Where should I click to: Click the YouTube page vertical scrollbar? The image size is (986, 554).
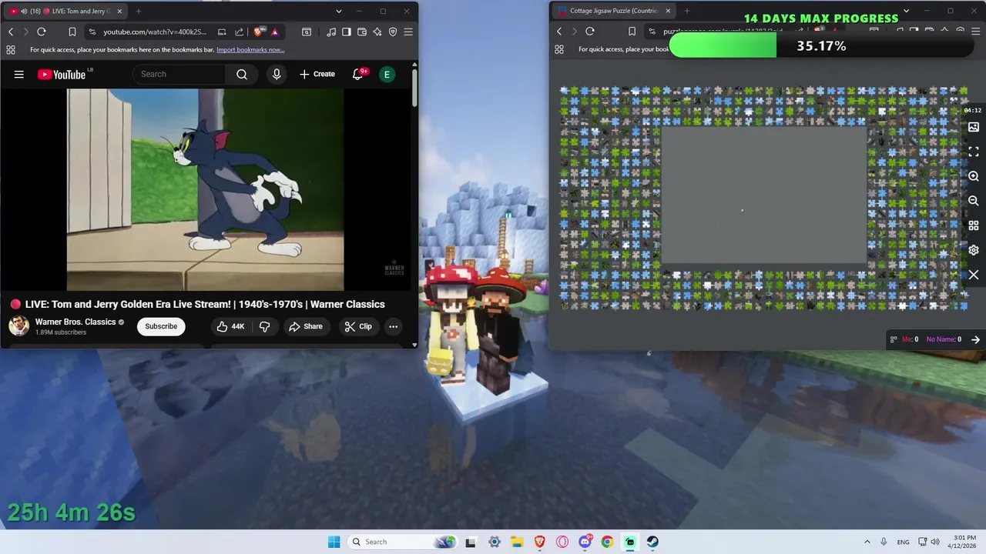click(414, 88)
